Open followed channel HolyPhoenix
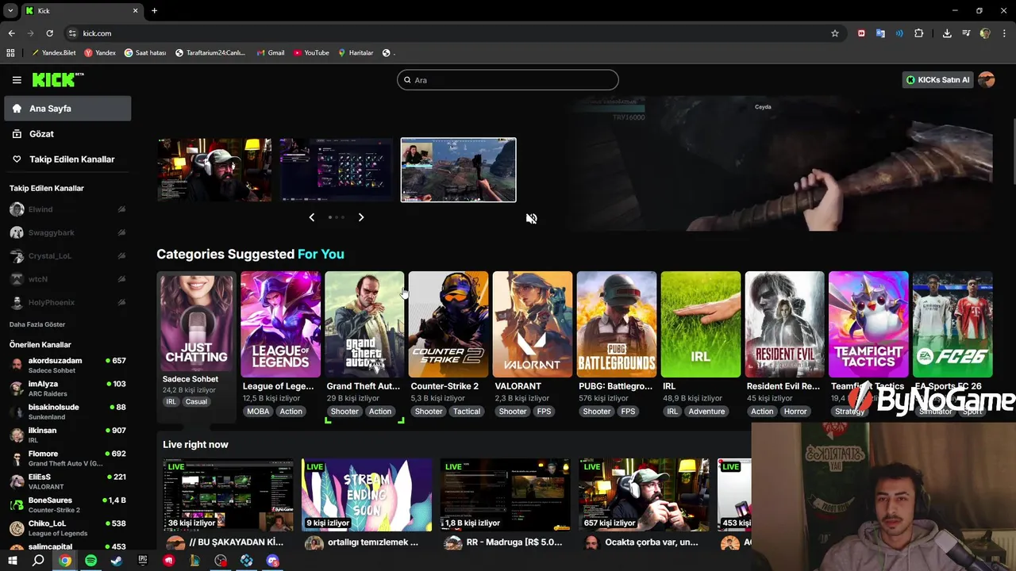The width and height of the screenshot is (1016, 571). click(67, 303)
